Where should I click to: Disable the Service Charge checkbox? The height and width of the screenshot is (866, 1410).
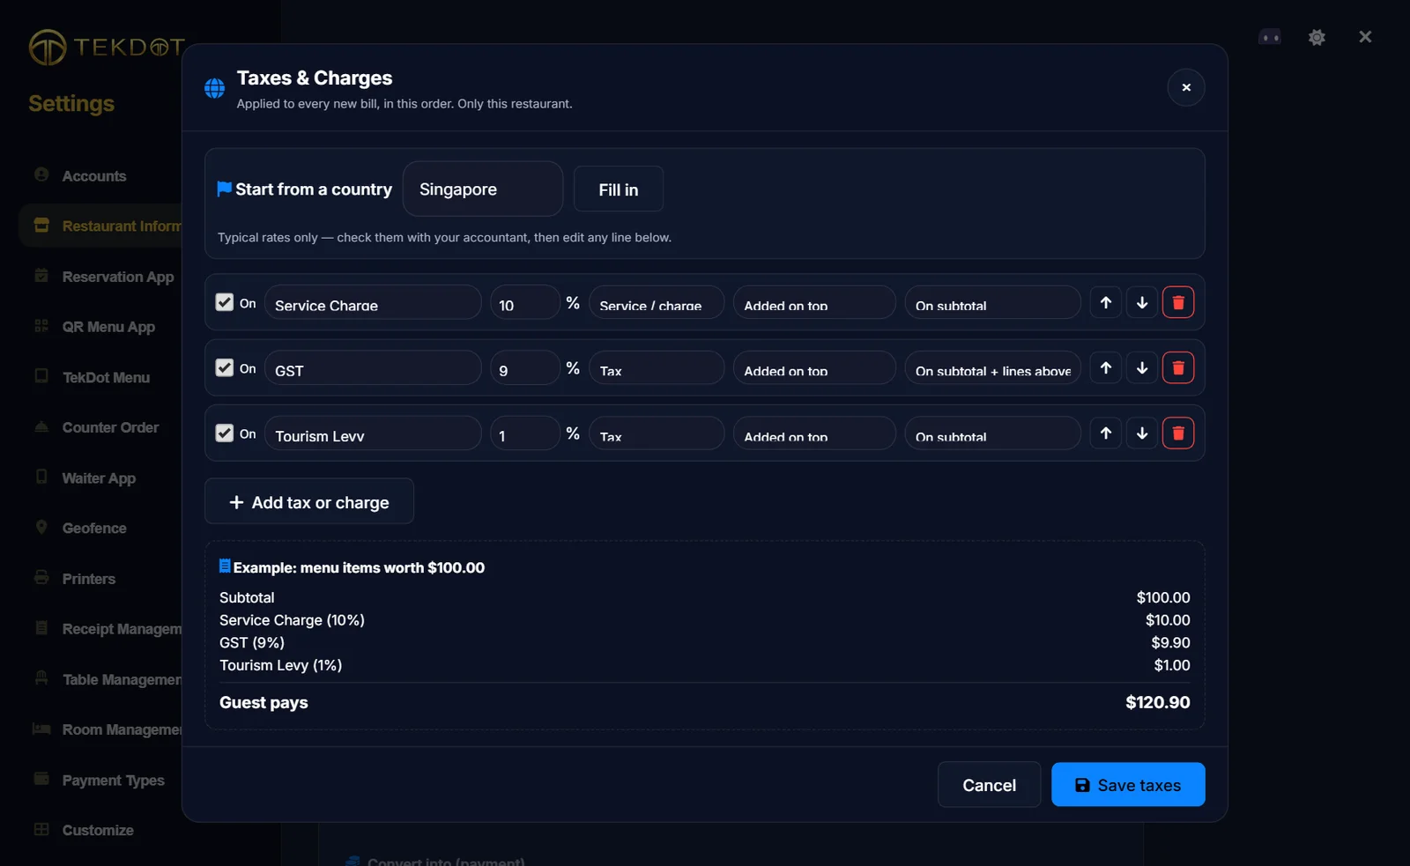[225, 302]
